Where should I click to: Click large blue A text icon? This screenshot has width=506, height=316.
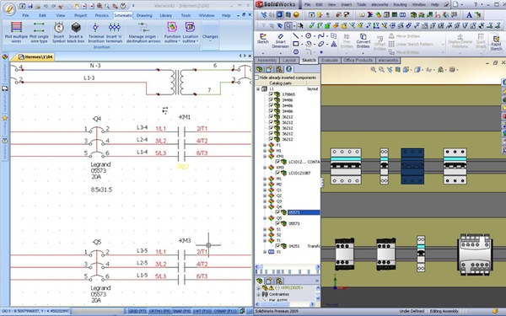(469, 15)
